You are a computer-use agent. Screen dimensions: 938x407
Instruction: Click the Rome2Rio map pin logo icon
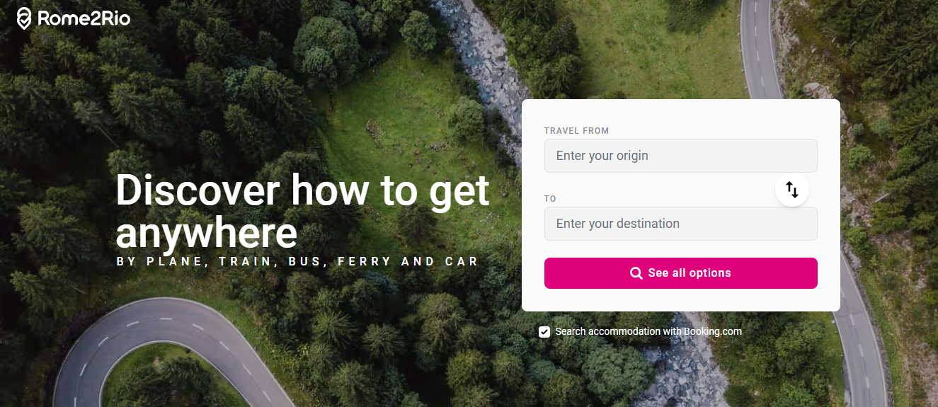24,18
